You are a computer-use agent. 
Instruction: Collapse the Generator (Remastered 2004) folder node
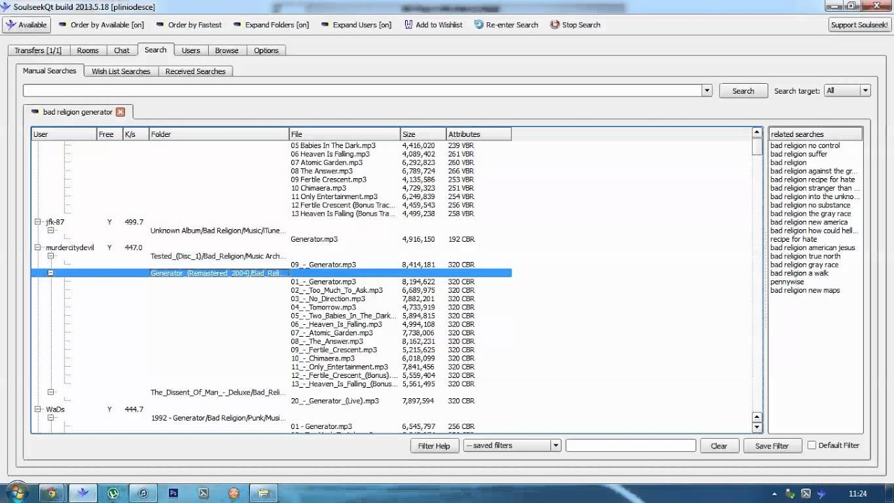(51, 273)
